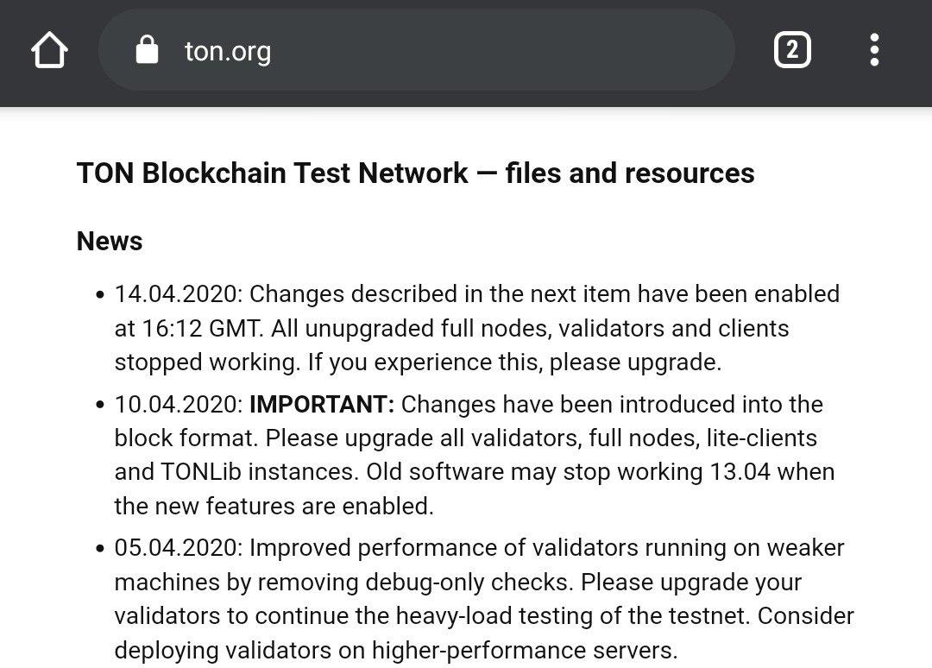The image size is (932, 668).
Task: Click the bullet of the 05.04.2020 item
Action: [x=100, y=549]
